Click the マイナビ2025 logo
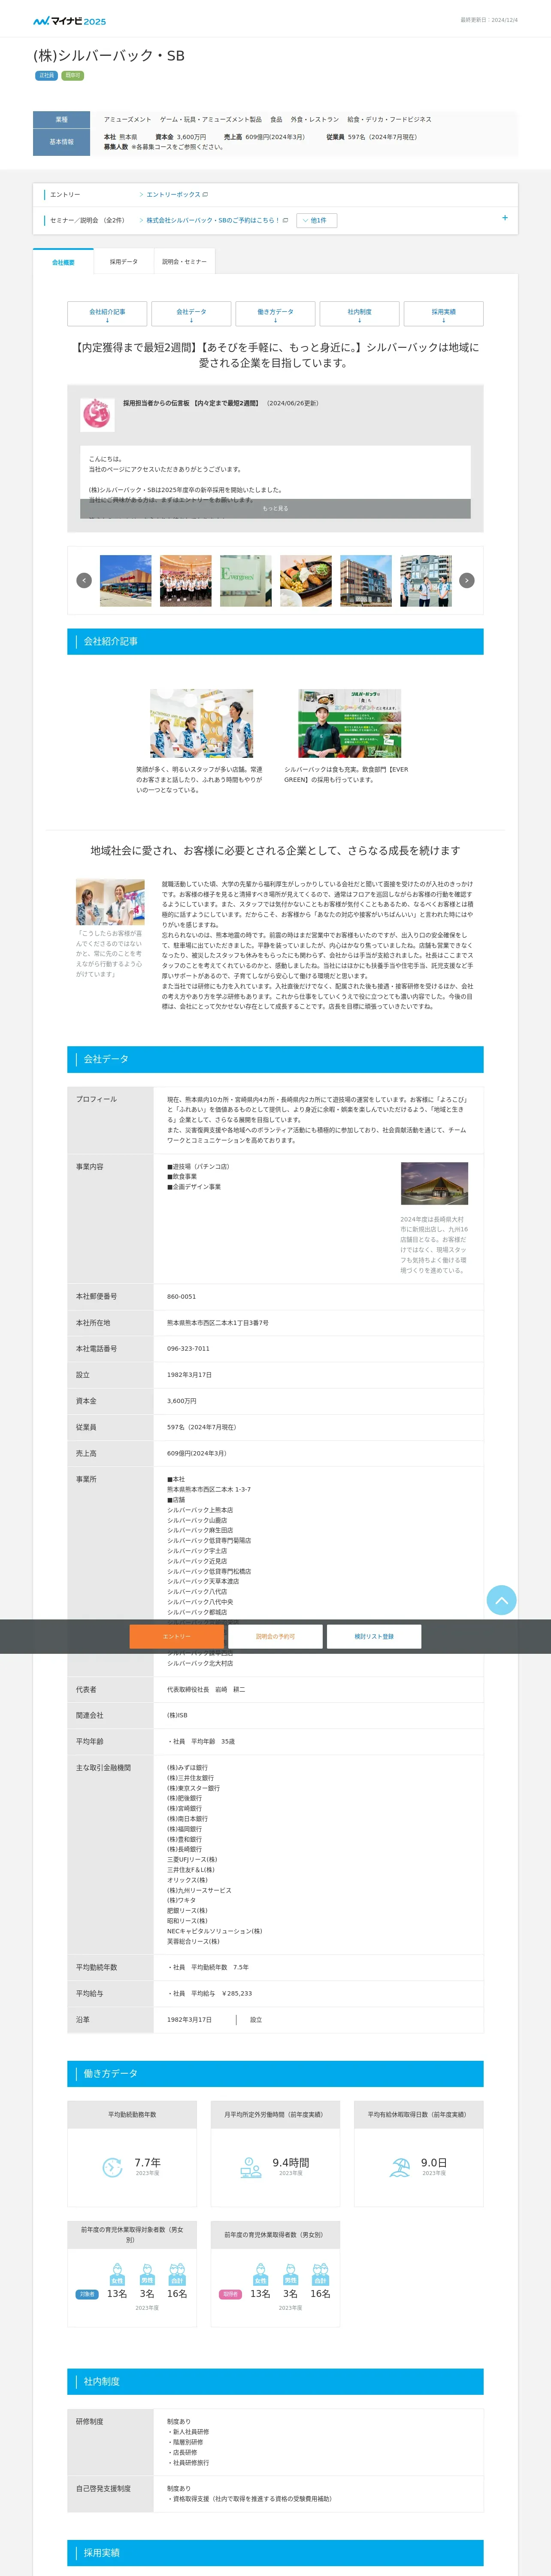Viewport: 551px width, 2576px height. point(69,21)
